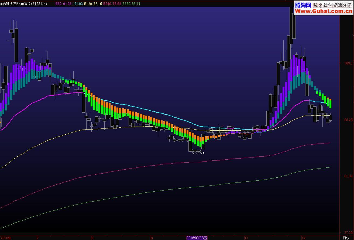Click the month 9 marker on the time axis

(152, 238)
